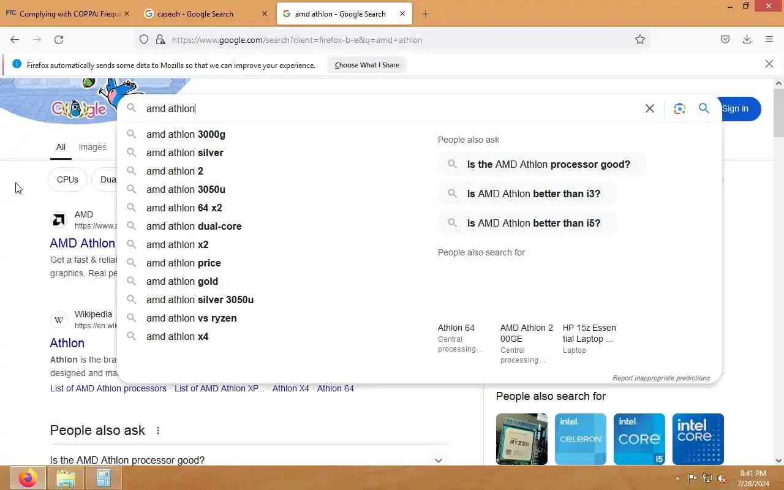The width and height of the screenshot is (784, 490).
Task: Save to Pocket icon in toolbar
Action: point(725,40)
